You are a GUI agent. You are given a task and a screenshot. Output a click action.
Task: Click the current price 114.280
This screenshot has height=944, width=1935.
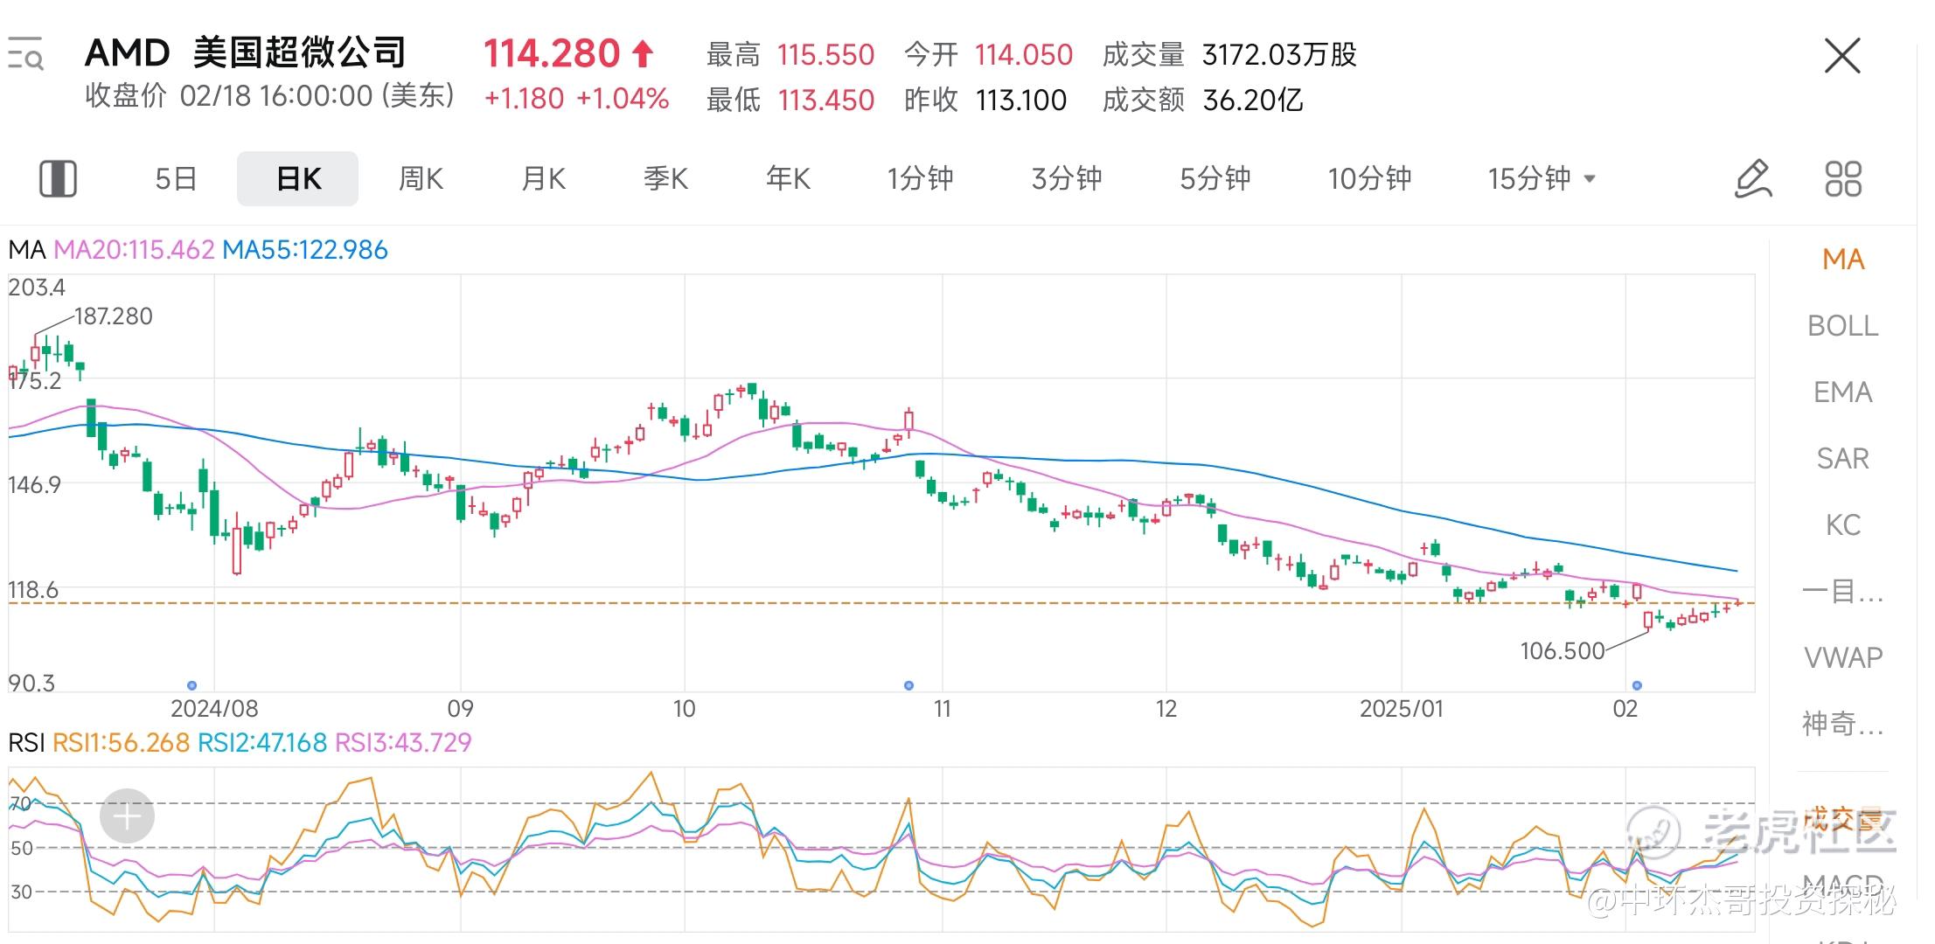552,54
